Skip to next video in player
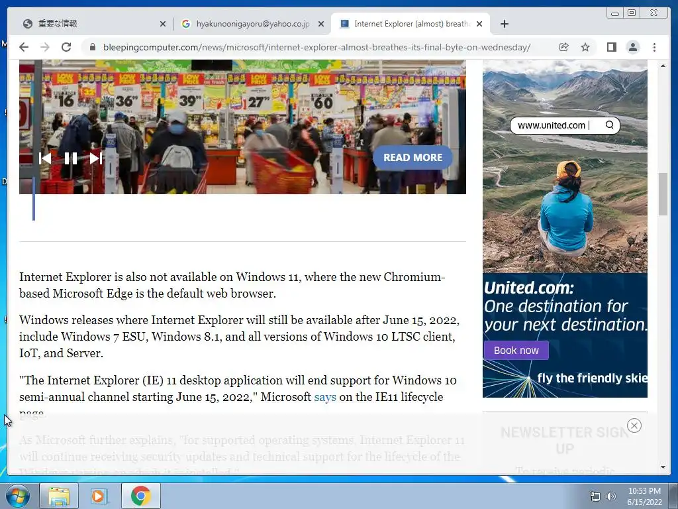The width and height of the screenshot is (678, 509). (x=95, y=158)
